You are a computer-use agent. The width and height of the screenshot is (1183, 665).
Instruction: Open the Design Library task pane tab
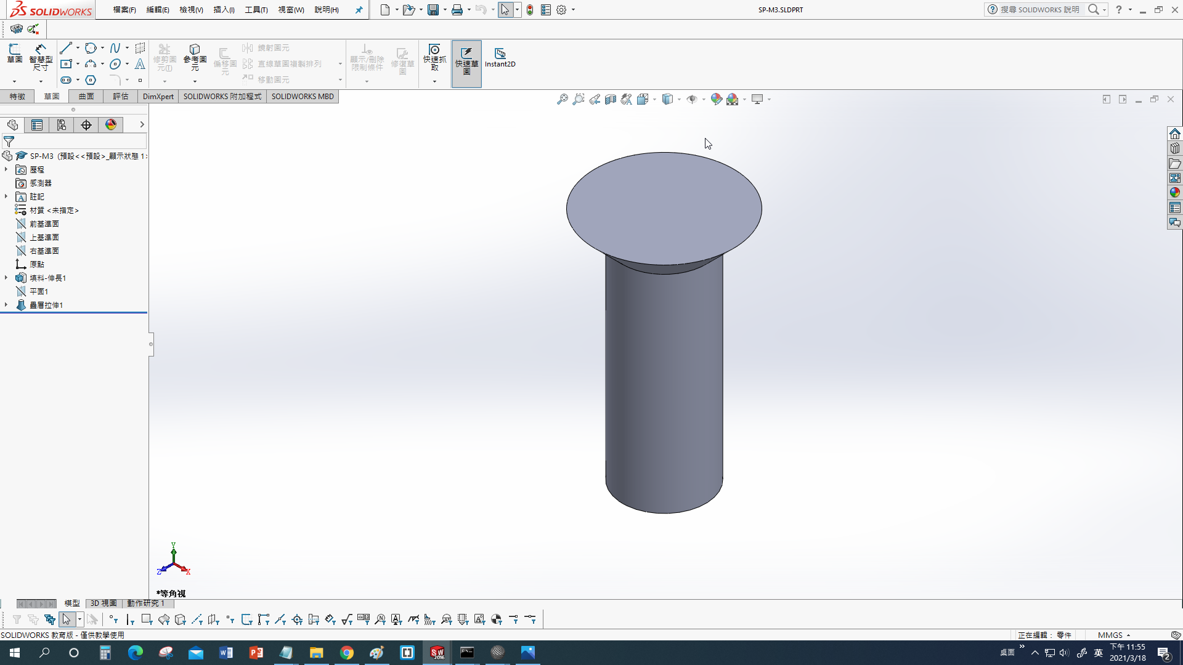pyautogui.click(x=1175, y=148)
